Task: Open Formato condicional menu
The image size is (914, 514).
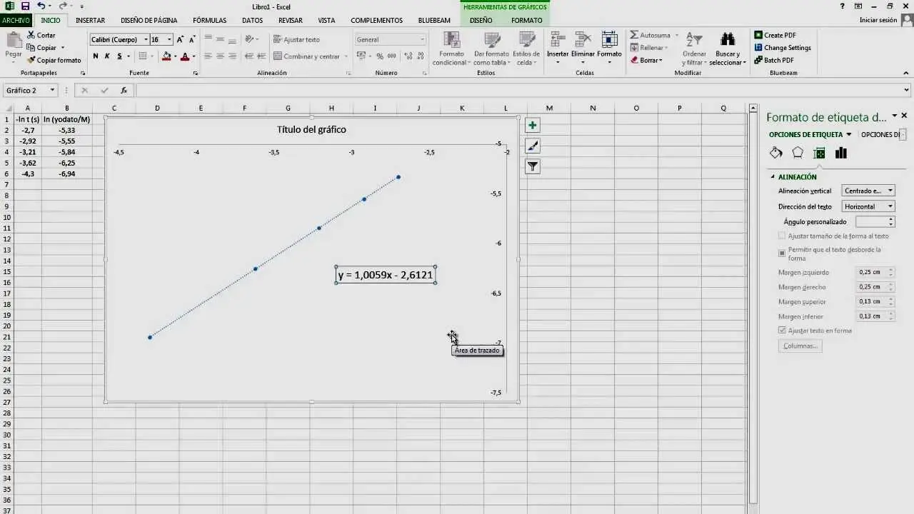Action: [451, 49]
